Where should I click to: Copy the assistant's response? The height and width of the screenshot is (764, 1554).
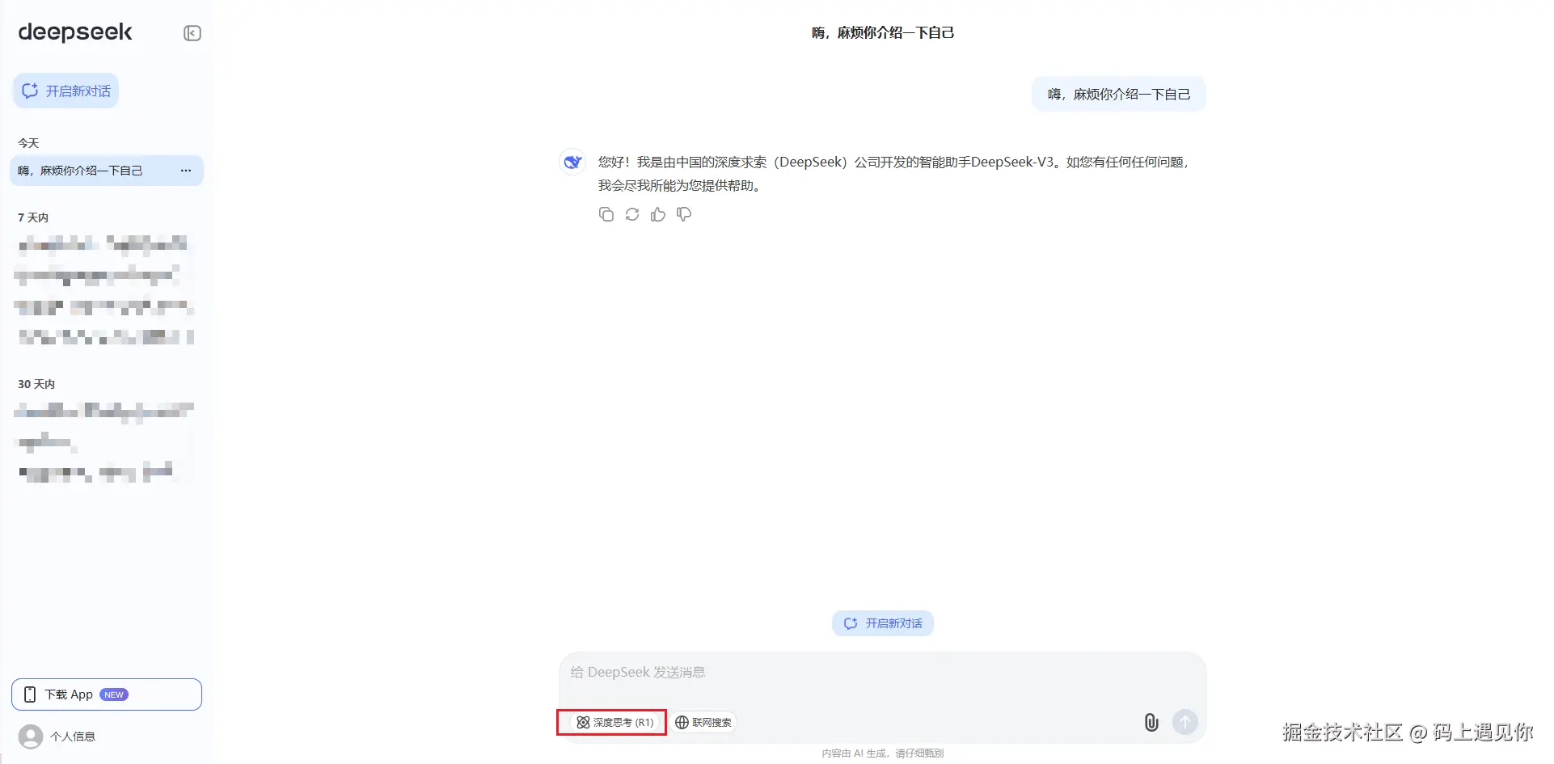(x=606, y=214)
